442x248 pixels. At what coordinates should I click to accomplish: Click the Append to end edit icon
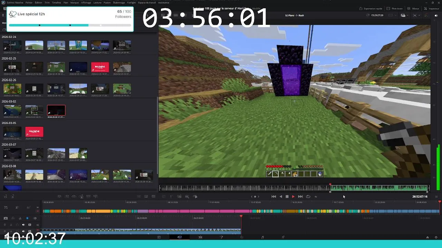tap(67, 196)
